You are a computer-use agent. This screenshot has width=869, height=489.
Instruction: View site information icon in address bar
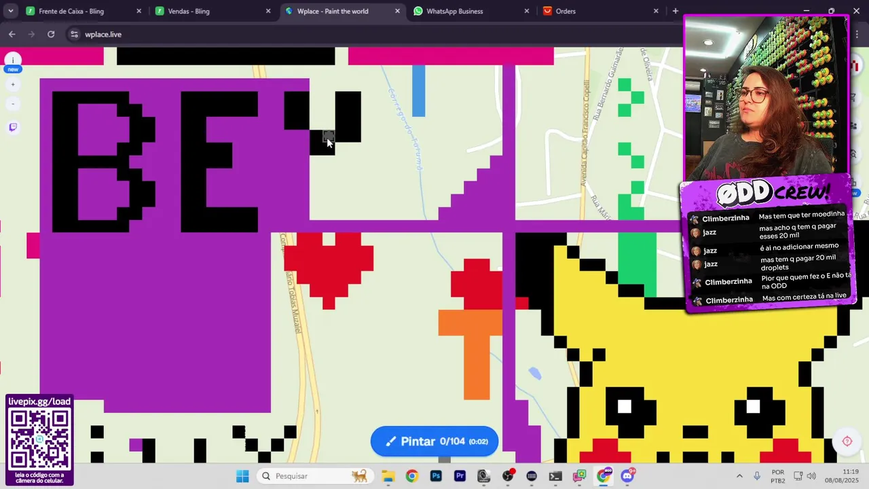click(x=74, y=34)
